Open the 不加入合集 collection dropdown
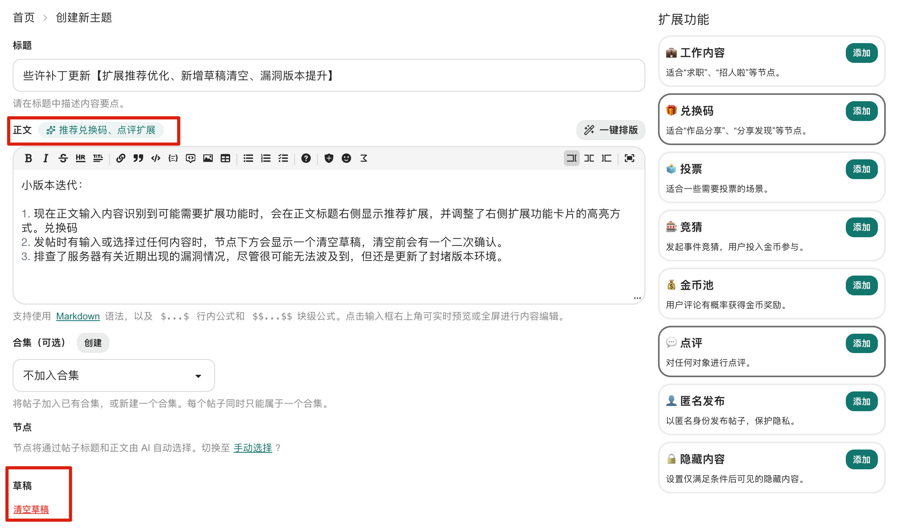This screenshot has height=529, width=900. (114, 375)
